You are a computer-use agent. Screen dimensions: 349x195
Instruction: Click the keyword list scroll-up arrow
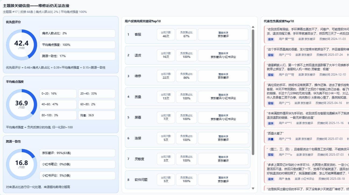[x=253, y=27]
